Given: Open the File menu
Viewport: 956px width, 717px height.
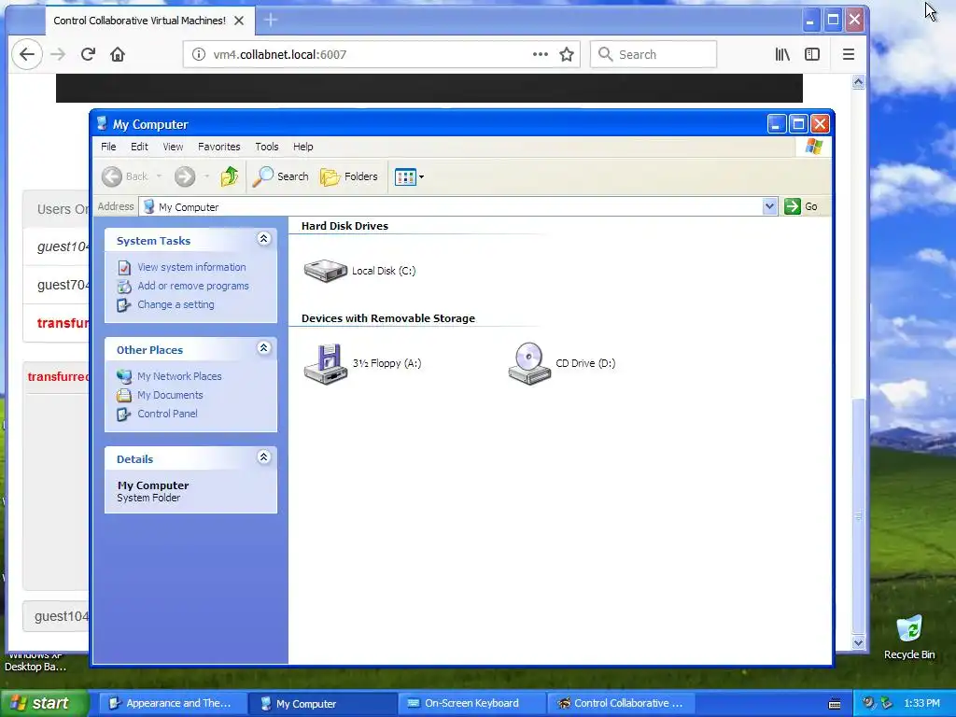Looking at the screenshot, I should point(108,147).
